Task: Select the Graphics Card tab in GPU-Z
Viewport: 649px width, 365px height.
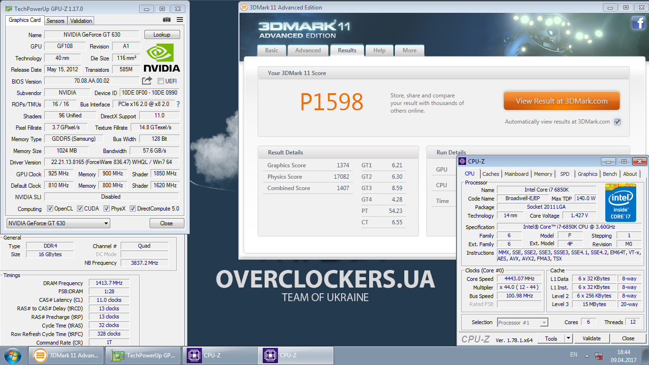Action: [25, 20]
